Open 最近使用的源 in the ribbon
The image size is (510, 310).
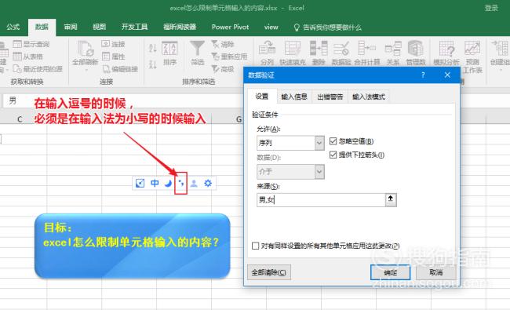[38, 68]
